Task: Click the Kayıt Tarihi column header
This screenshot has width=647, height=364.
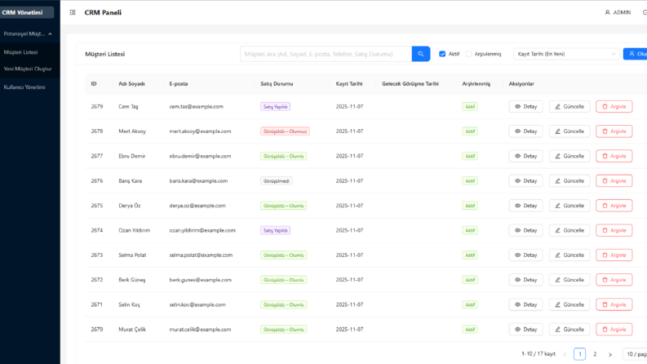Action: coord(349,84)
